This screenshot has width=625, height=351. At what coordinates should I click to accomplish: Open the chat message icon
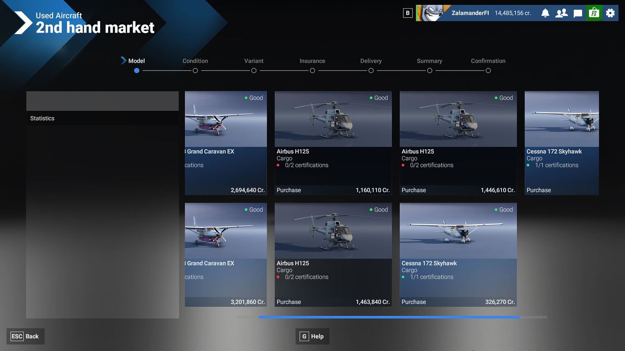tap(578, 13)
